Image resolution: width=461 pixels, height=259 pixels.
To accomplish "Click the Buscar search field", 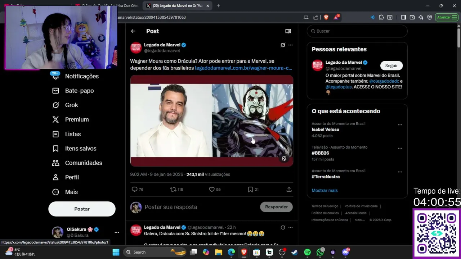I will coord(357,31).
